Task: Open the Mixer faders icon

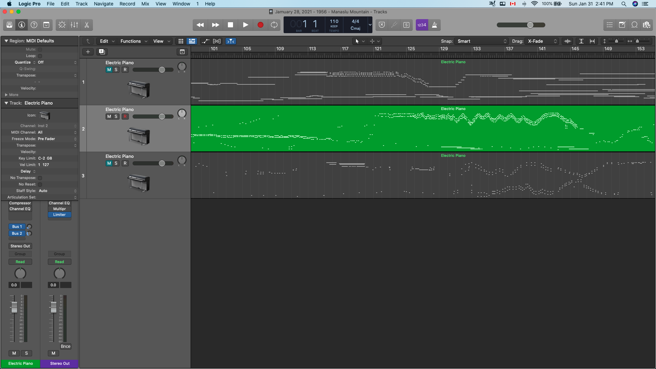Action: (74, 25)
